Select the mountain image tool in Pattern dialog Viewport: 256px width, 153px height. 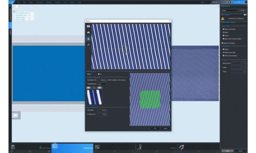click(x=88, y=33)
